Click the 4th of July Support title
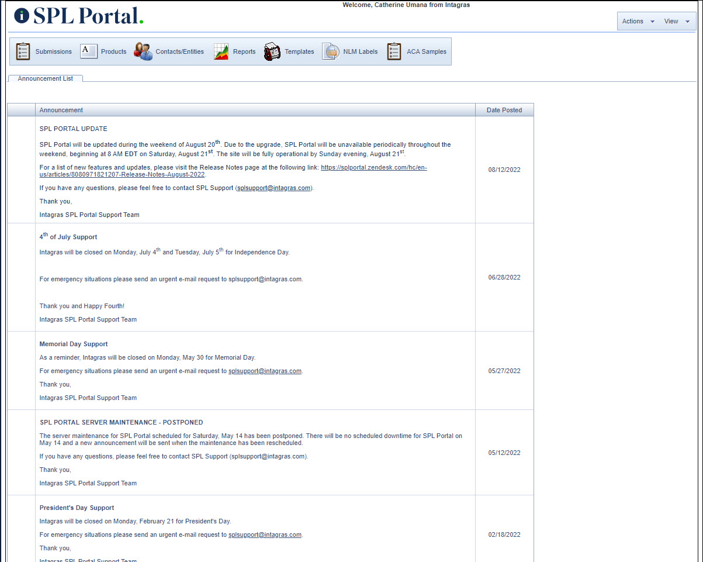Screen dimensions: 703x562 click(68, 236)
